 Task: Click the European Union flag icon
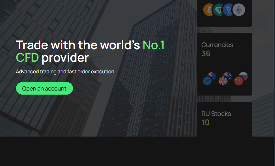coord(207,81)
